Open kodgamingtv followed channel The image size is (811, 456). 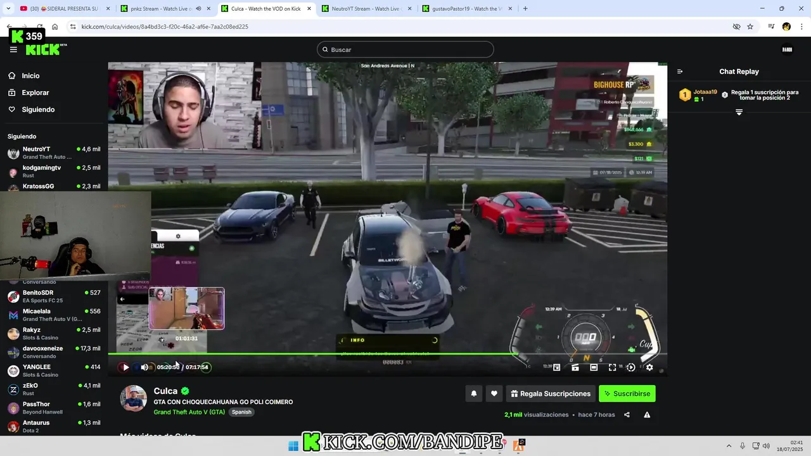click(x=54, y=171)
